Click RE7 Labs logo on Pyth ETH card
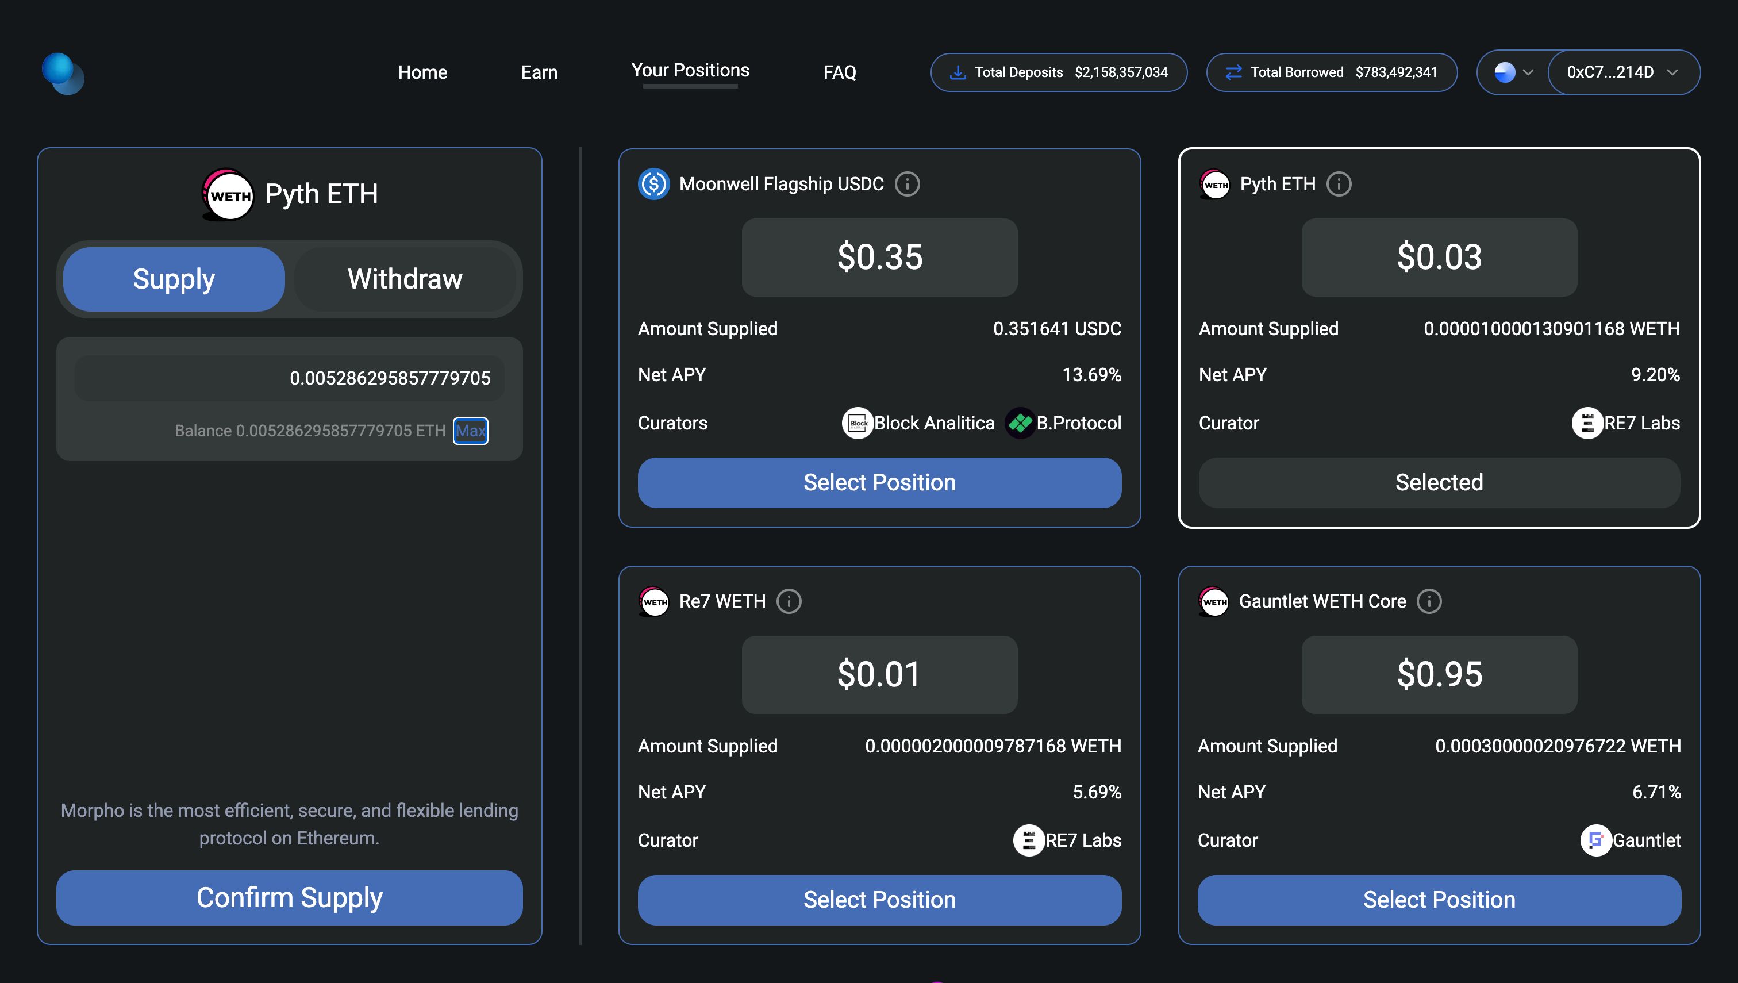 tap(1587, 423)
